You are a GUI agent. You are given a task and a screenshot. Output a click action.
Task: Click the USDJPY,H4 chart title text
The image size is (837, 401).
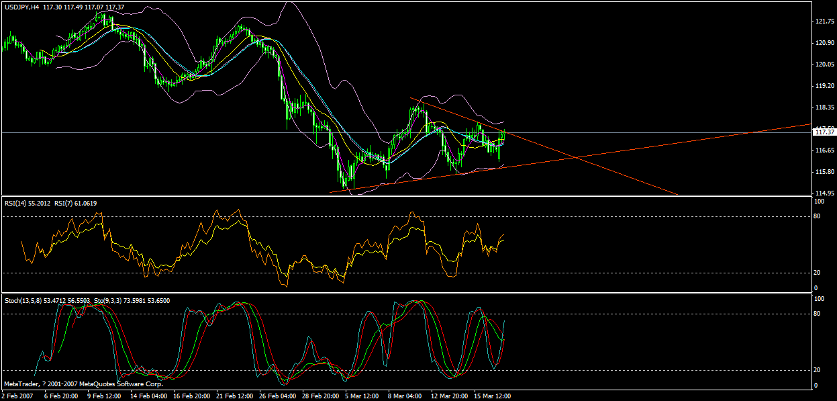click(21, 7)
